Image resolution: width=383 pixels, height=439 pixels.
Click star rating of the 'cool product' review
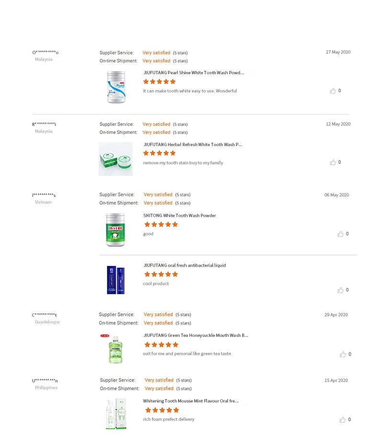pyautogui.click(x=161, y=275)
